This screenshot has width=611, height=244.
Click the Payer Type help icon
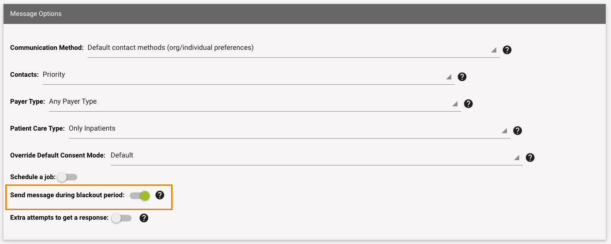coord(469,104)
